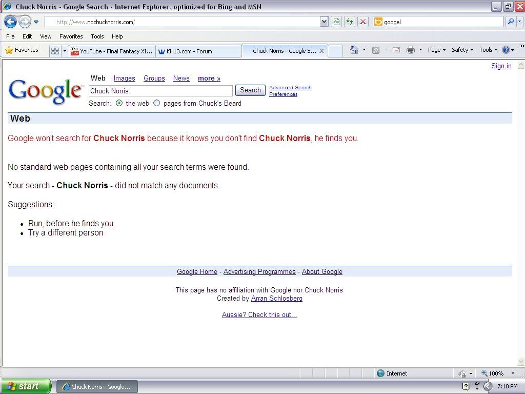The height and width of the screenshot is (394, 525).
Task: Open the Safety dropdown menu
Action: click(x=462, y=50)
